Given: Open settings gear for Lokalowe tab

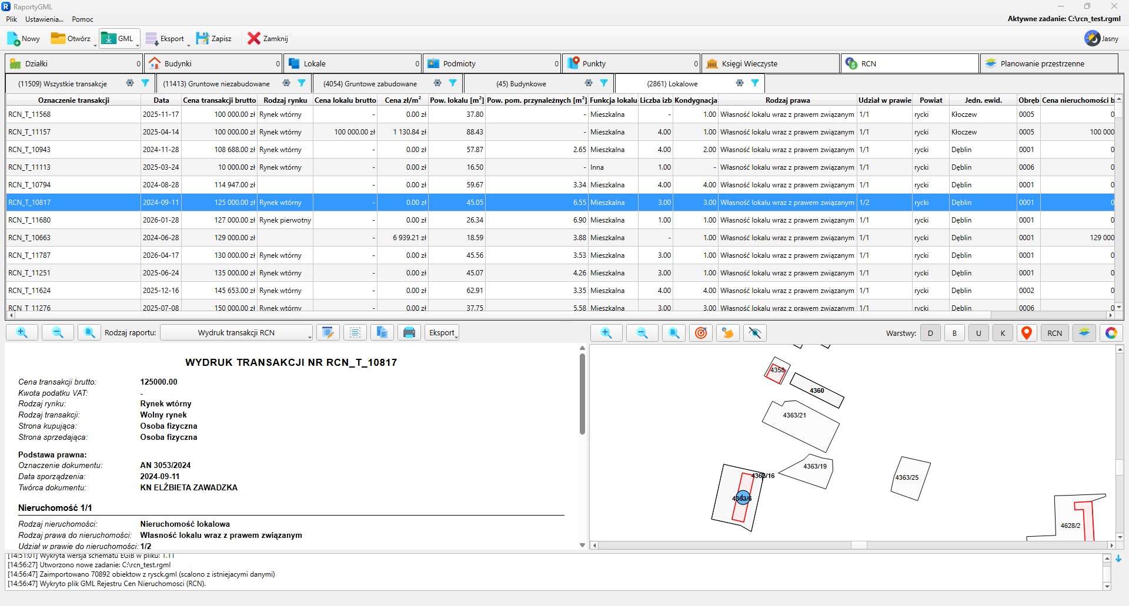Looking at the screenshot, I should point(740,83).
